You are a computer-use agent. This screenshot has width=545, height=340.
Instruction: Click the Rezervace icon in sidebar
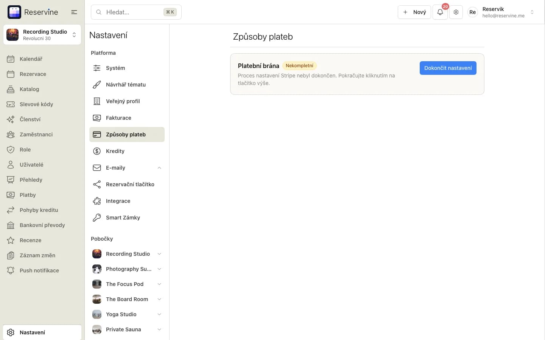[x=11, y=74]
